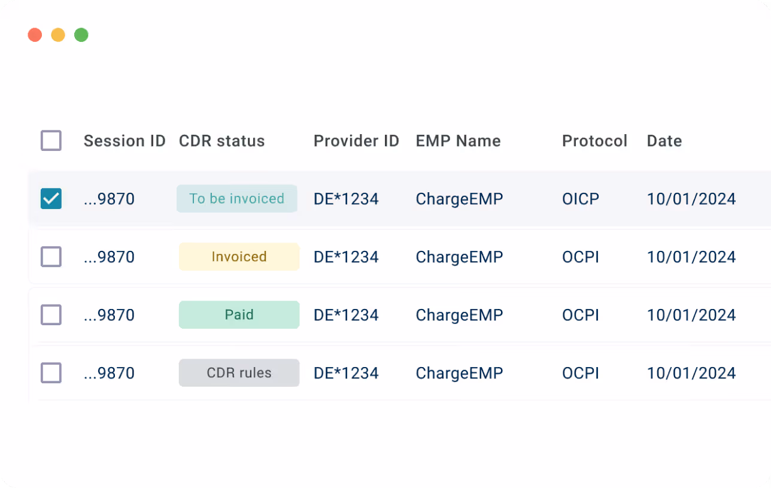Check the checkbox on the 'Paid' row
Image resolution: width=771 pixels, height=488 pixels.
[x=51, y=314]
